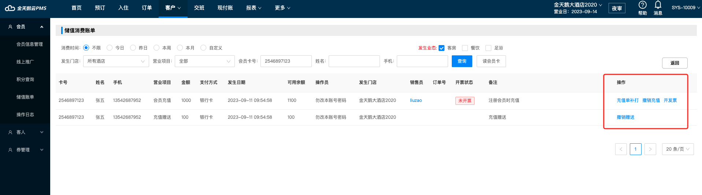This screenshot has height=195, width=702.
Task: Click the 夜审 button
Action: pos(617,8)
